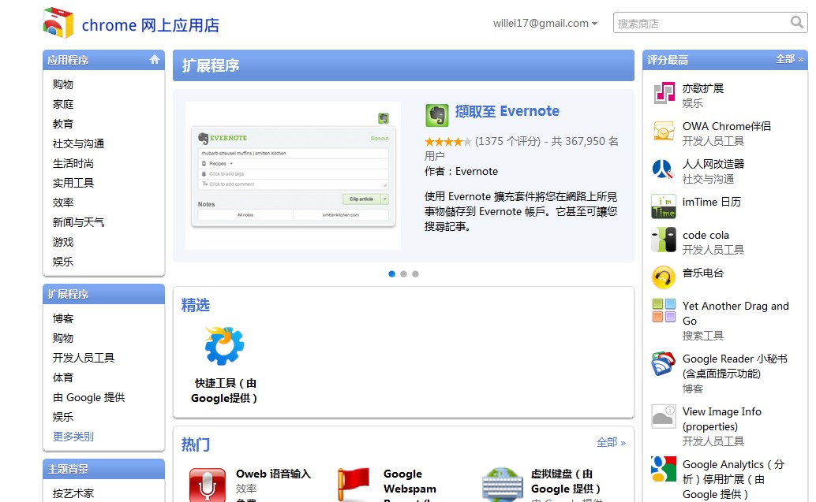Viewport: 816px width, 502px height.
Task: Open the willei17@gmail.com account dropdown
Action: [x=545, y=24]
